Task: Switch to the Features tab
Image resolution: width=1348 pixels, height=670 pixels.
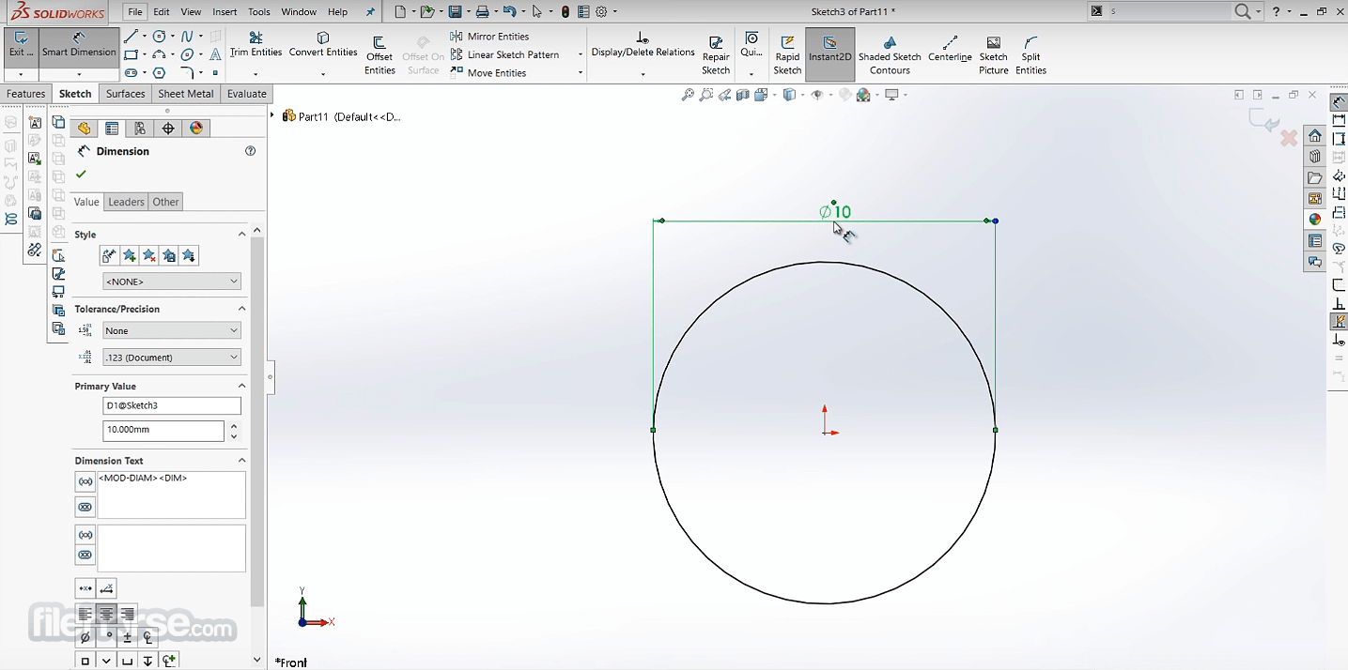Action: point(26,94)
